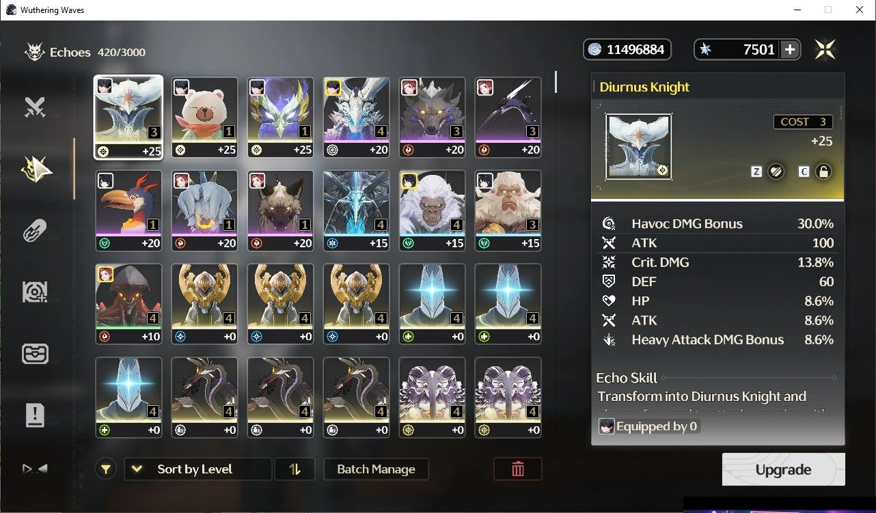Close the inventory with the X star icon
The width and height of the screenshot is (876, 513).
click(x=825, y=49)
